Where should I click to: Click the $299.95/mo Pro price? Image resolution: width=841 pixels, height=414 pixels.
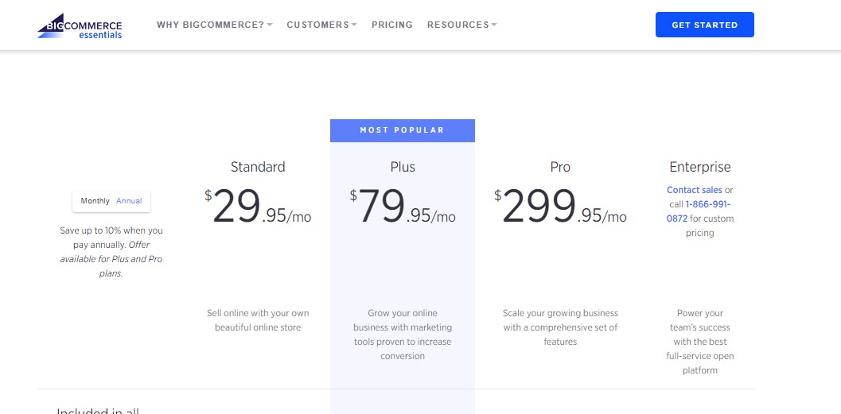pos(560,207)
